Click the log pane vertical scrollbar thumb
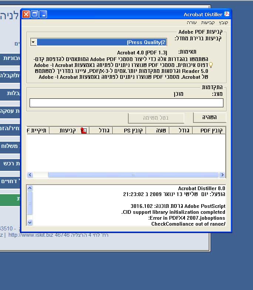Image resolution: width=253 pixels, height=290 pixels. (30, 203)
